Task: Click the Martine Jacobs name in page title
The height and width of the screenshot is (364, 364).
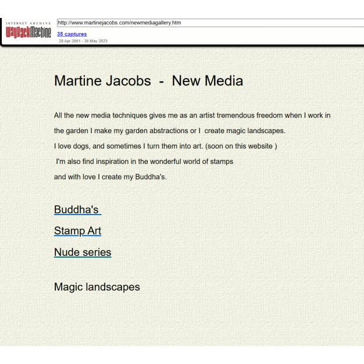Action: click(x=102, y=81)
